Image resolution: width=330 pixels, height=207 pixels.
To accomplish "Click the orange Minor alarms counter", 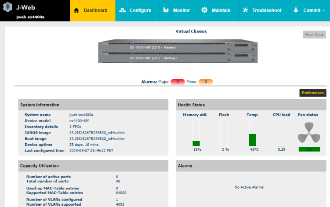I will 205,82.
